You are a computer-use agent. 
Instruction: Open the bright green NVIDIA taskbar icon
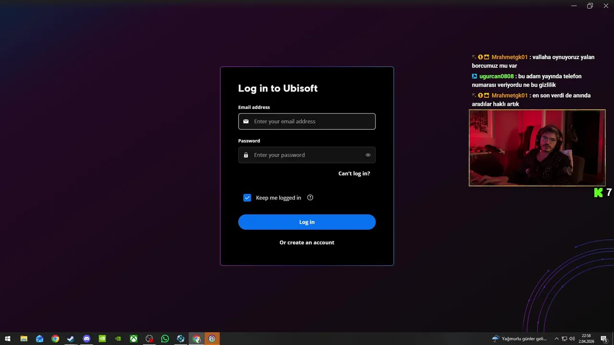(x=102, y=339)
